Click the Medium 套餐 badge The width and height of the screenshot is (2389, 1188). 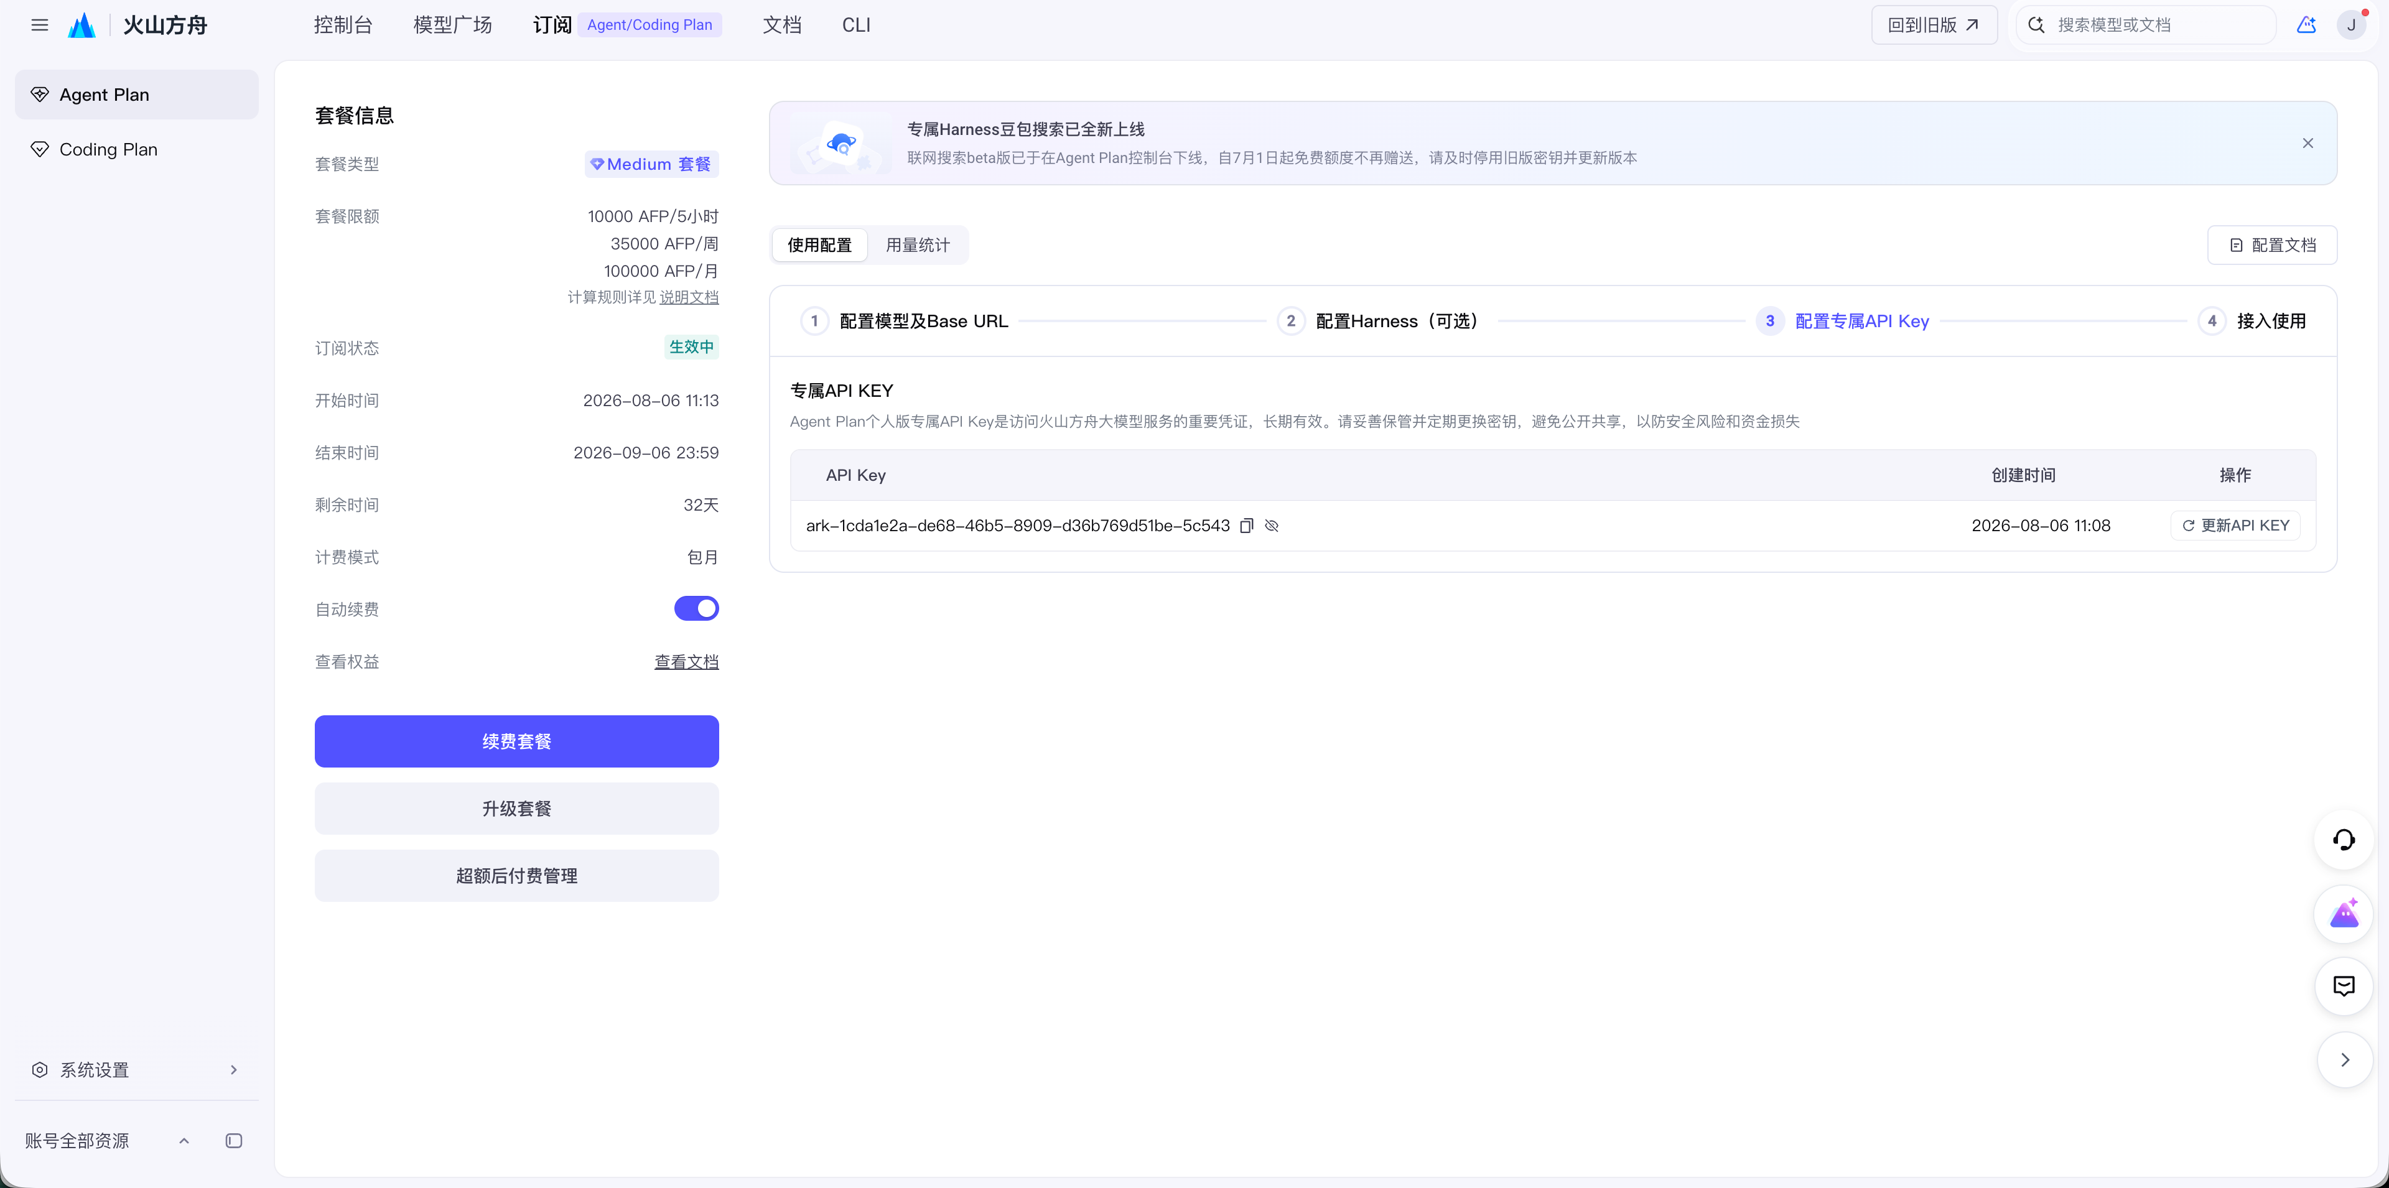(652, 164)
